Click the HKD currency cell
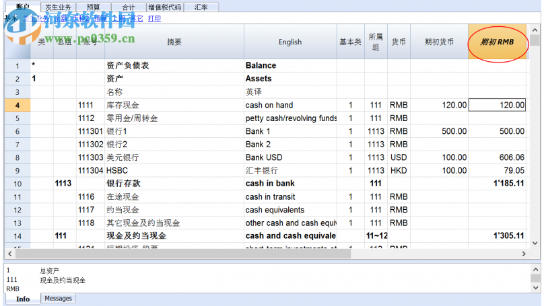 [399, 171]
